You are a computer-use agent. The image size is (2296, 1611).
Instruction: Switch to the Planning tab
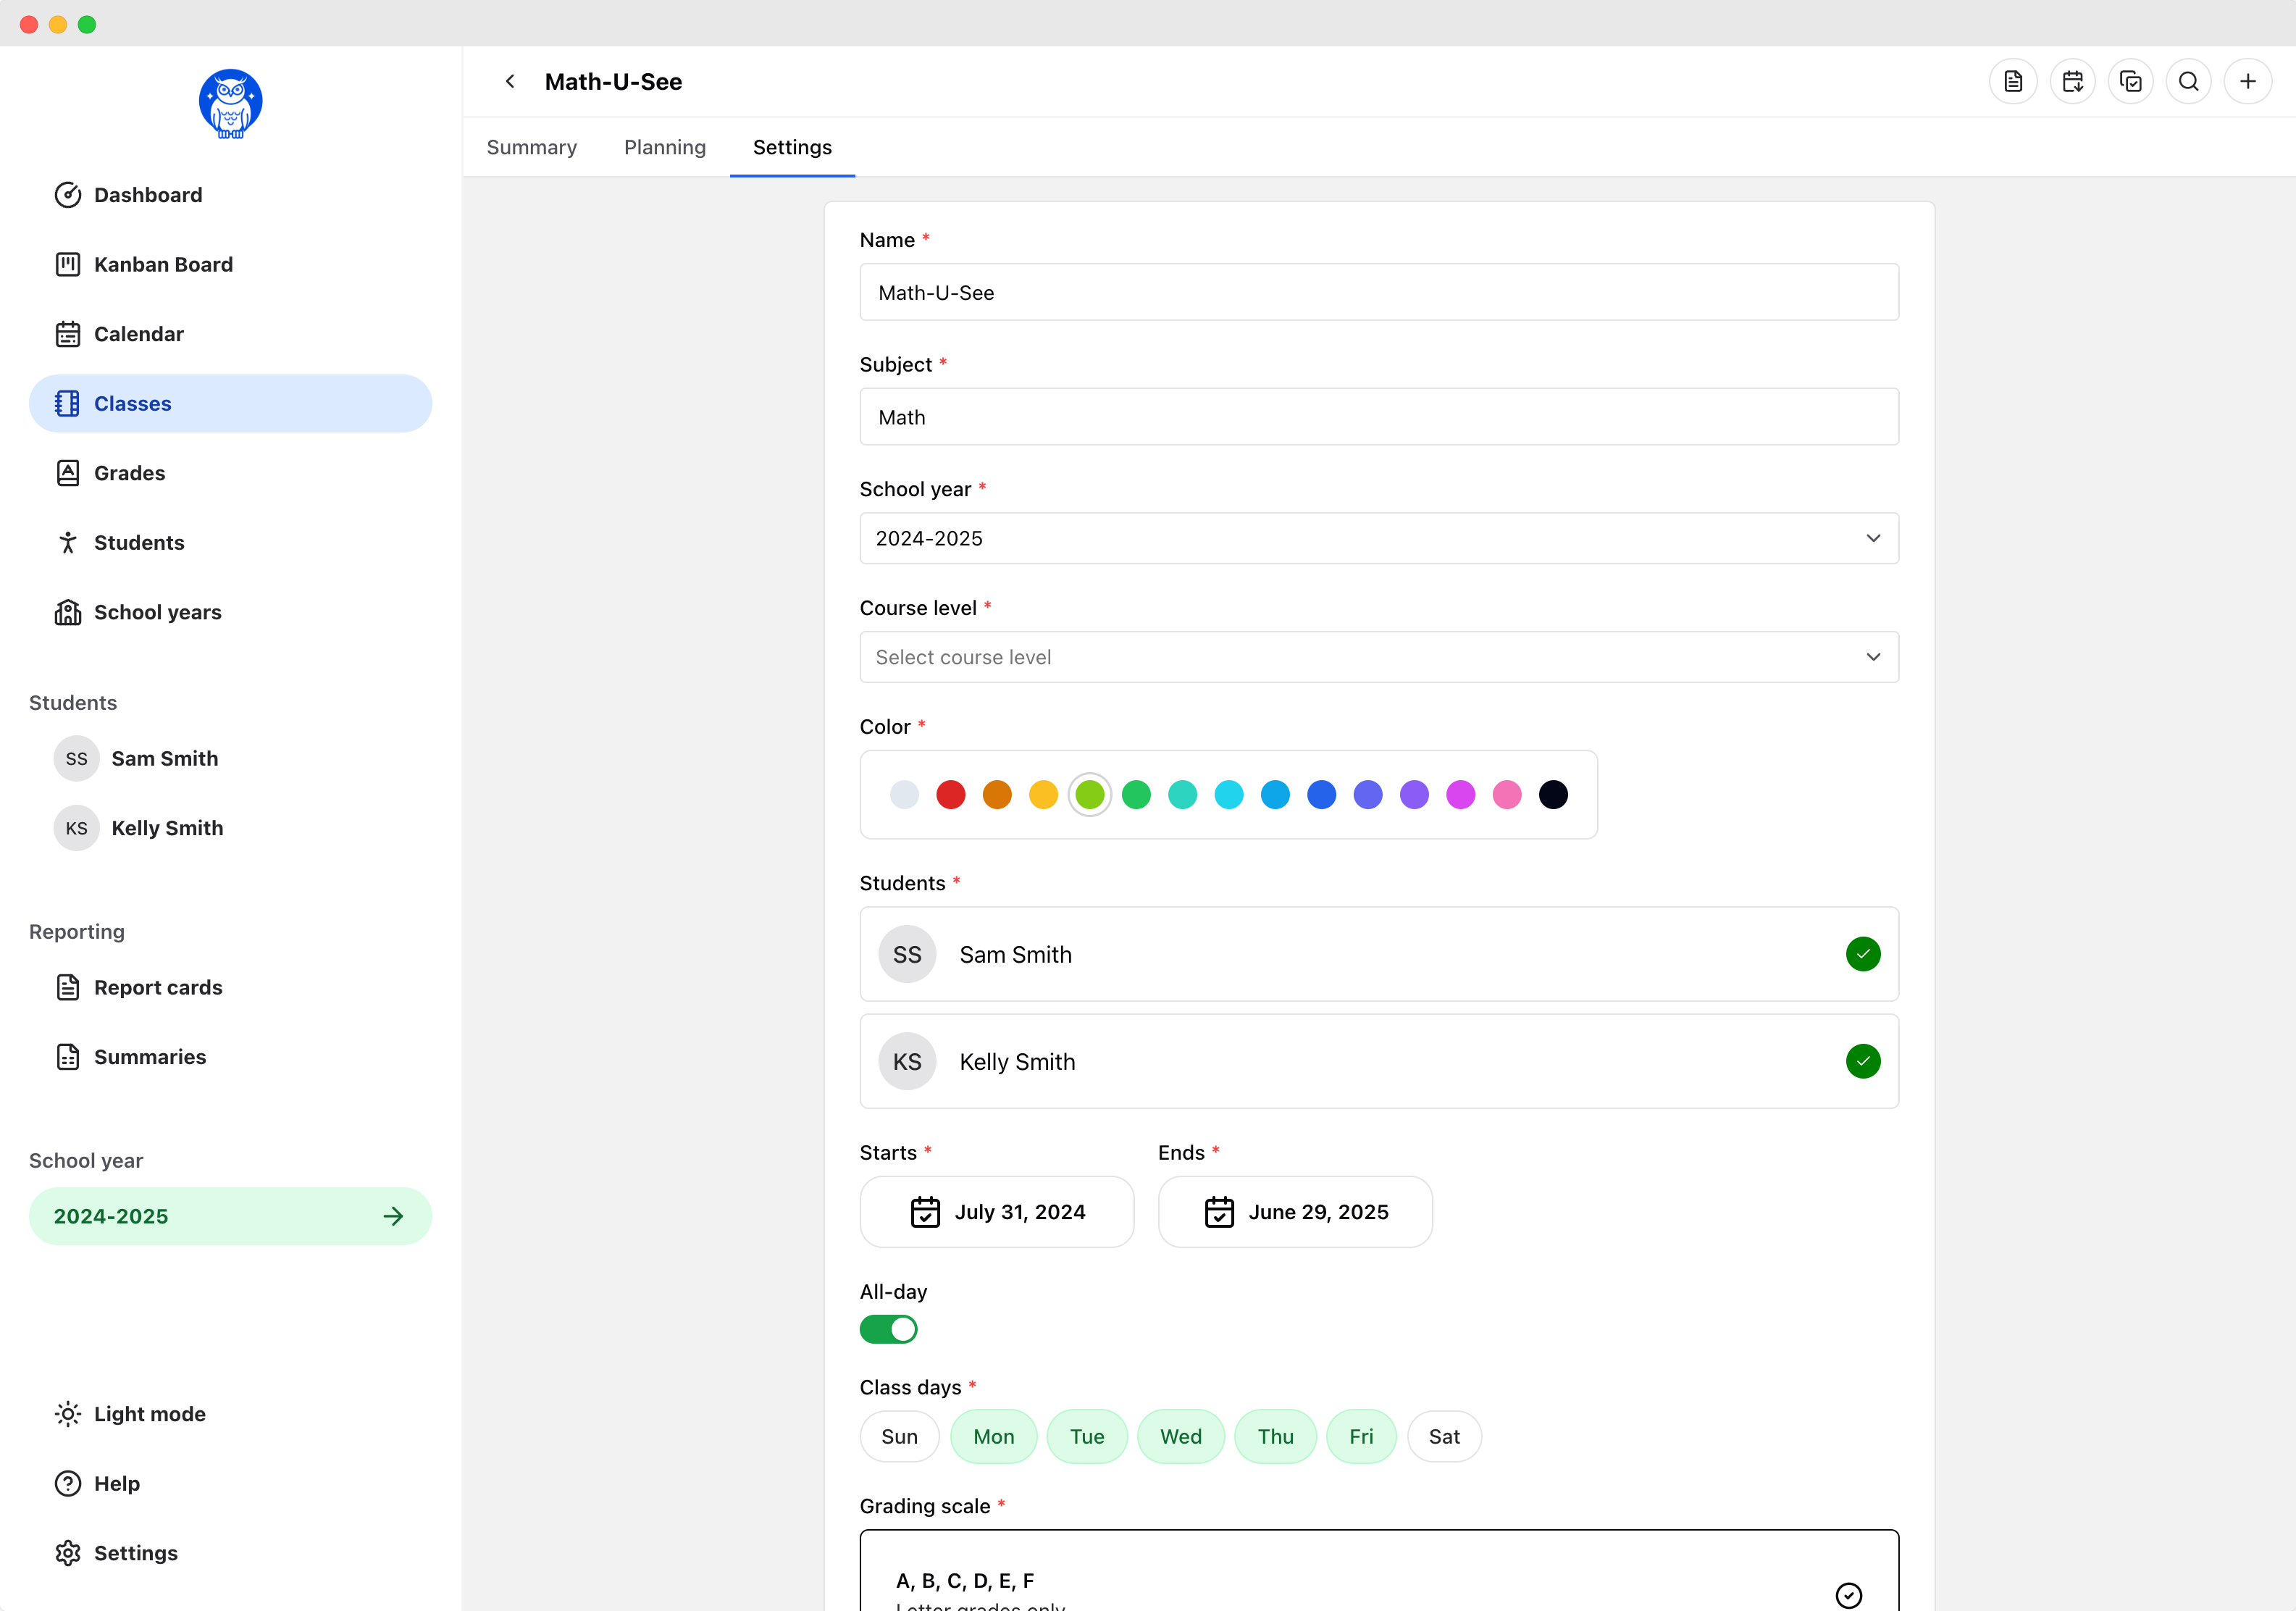[x=664, y=147]
